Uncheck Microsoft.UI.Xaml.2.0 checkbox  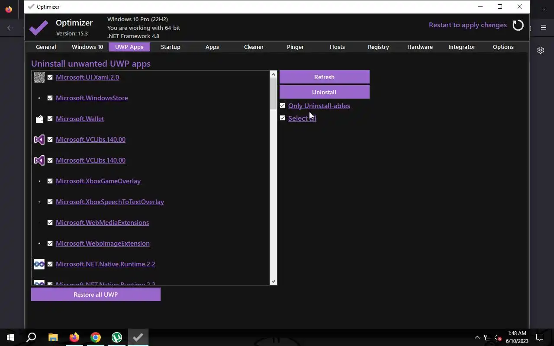click(50, 77)
